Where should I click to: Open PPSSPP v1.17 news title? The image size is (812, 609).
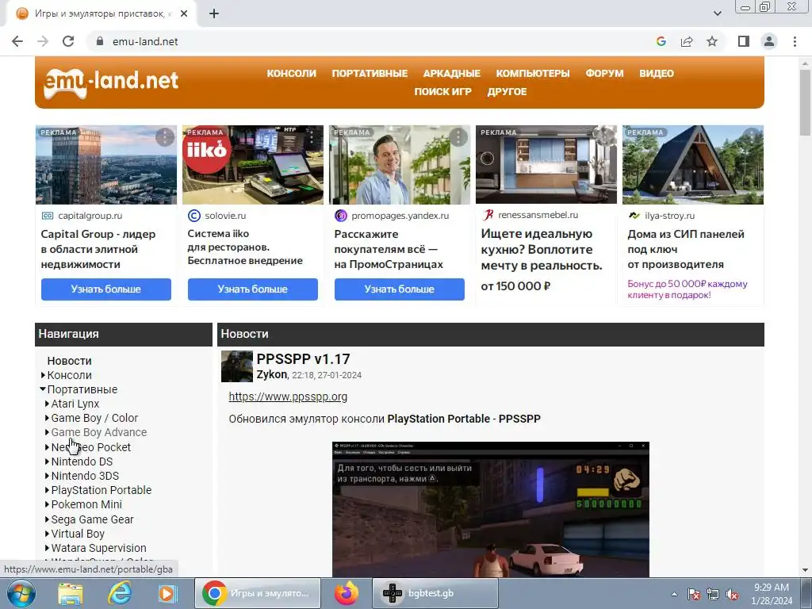point(304,359)
